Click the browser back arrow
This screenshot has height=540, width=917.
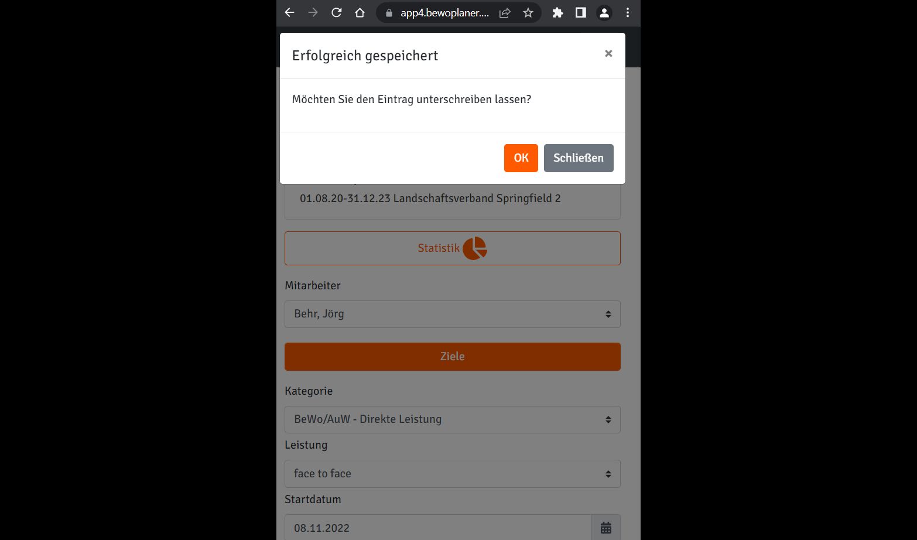point(289,12)
